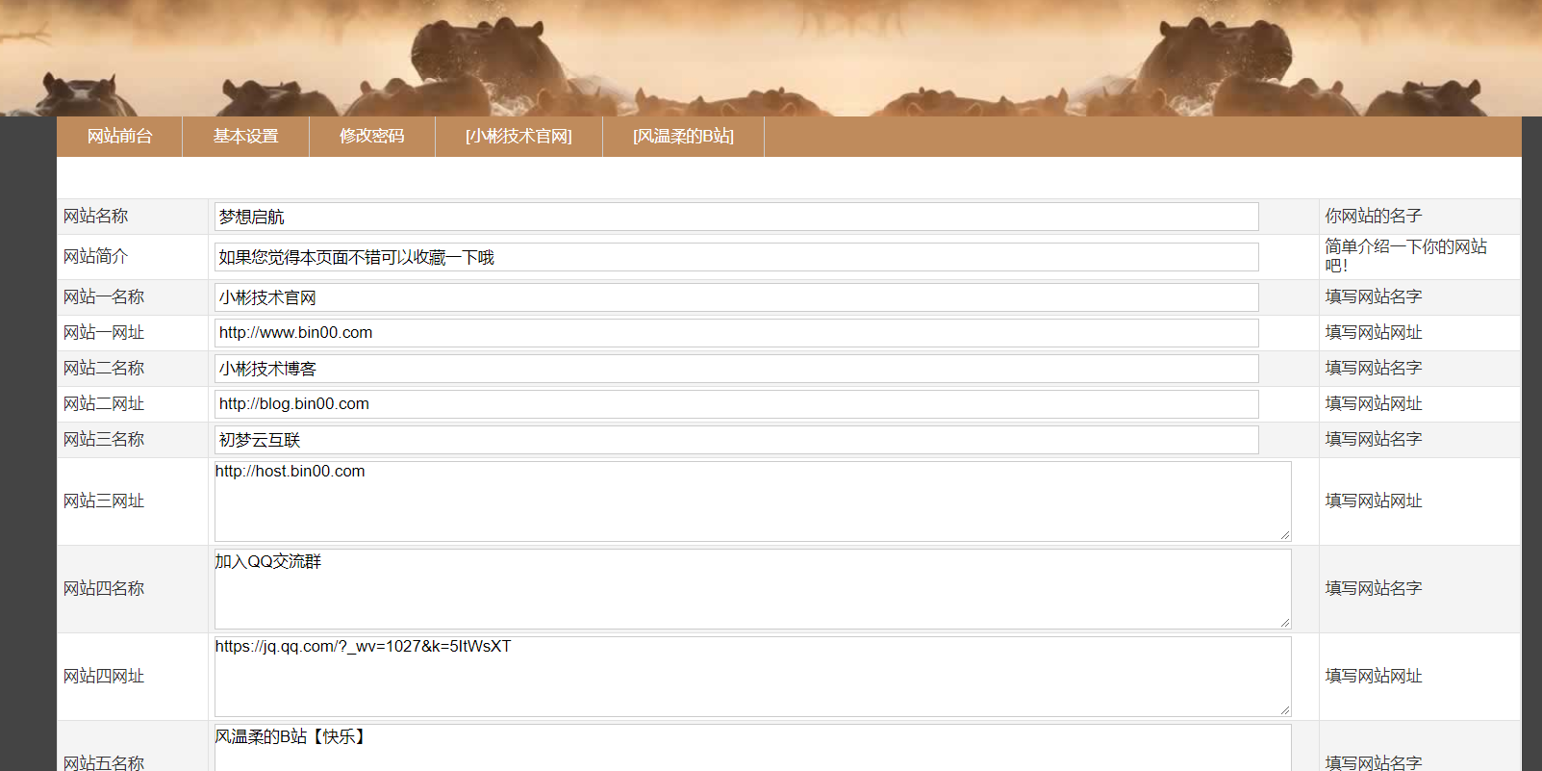
Task: Open the 网站前台 menu item
Action: tap(119, 137)
